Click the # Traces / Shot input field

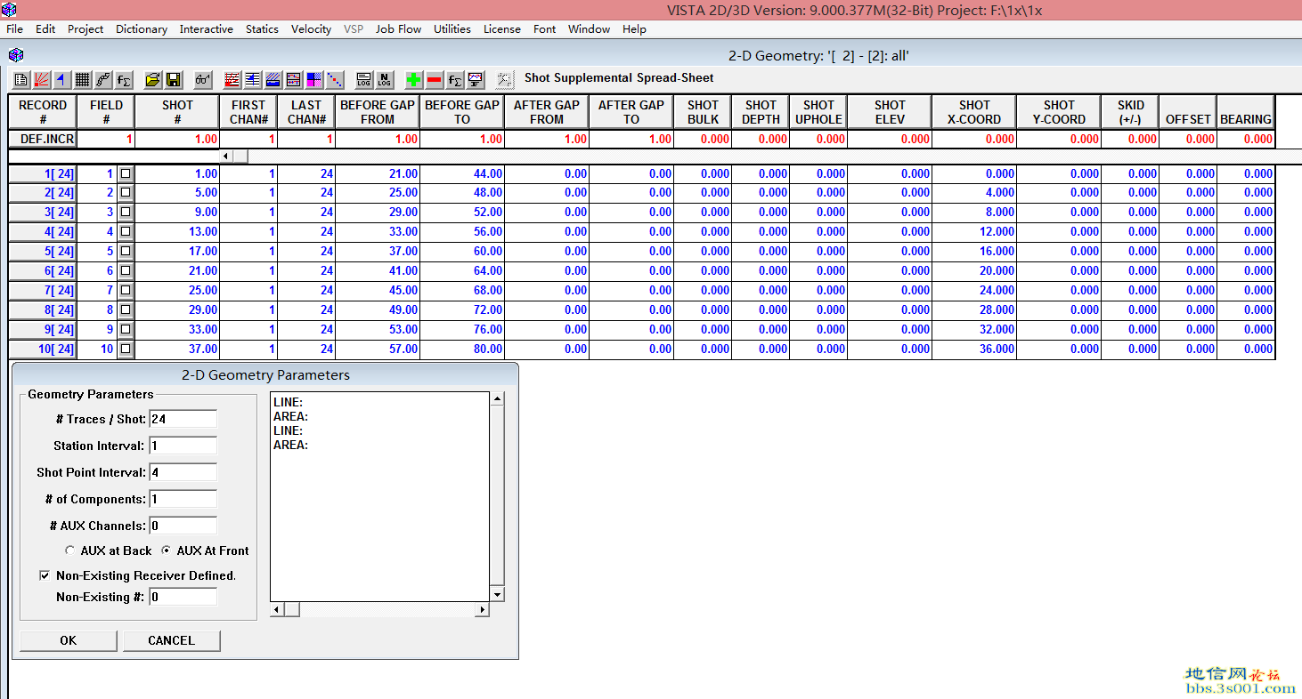pyautogui.click(x=183, y=419)
